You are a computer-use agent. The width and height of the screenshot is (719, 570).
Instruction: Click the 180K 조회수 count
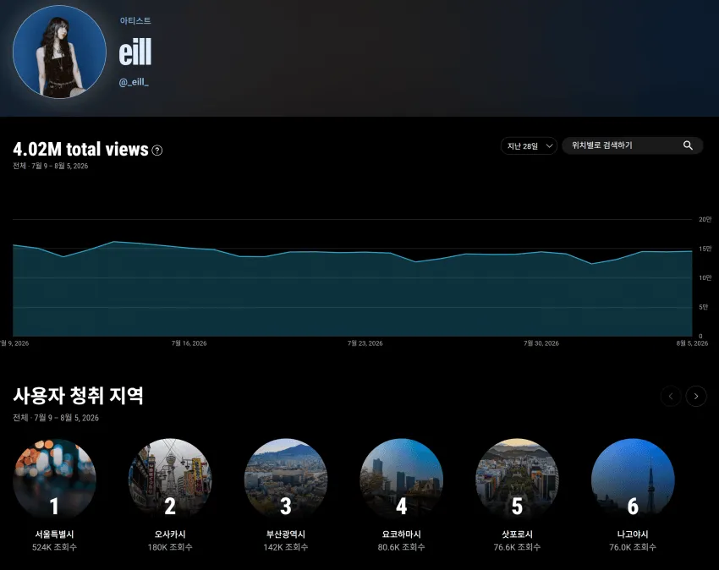(170, 547)
